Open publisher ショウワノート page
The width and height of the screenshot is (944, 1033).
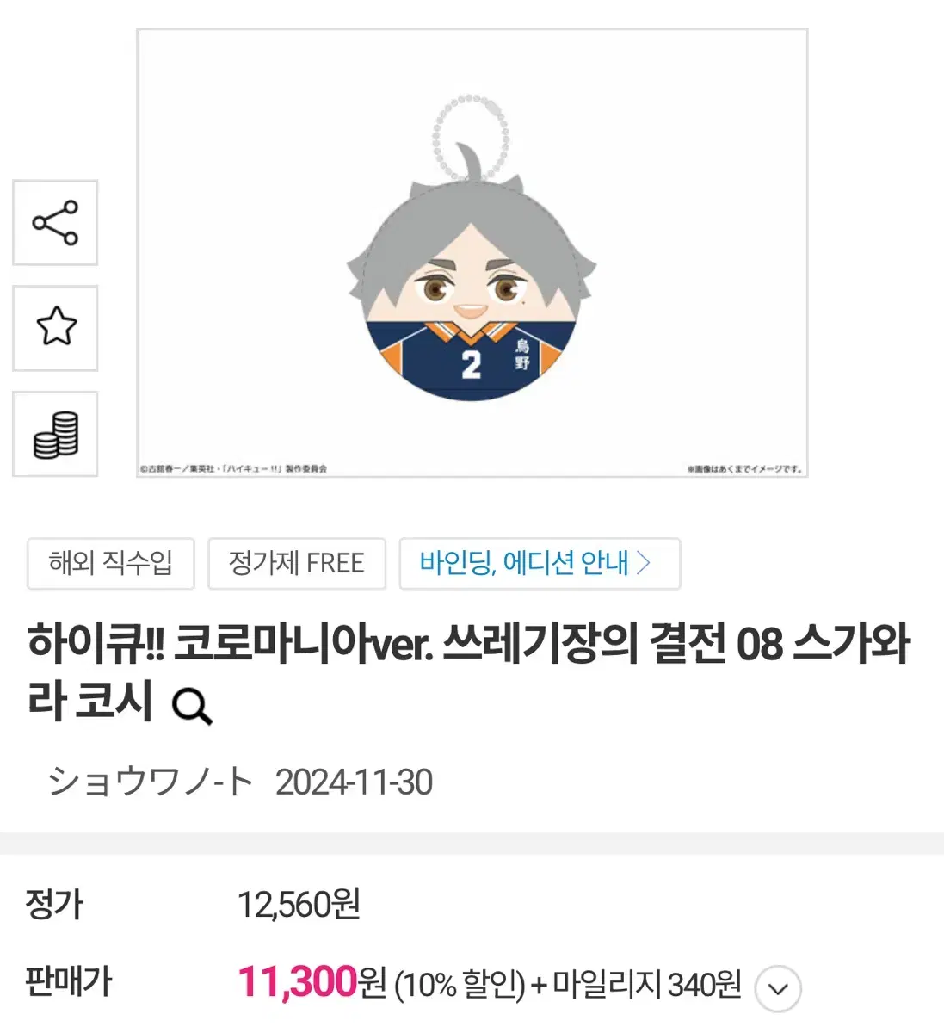(151, 782)
